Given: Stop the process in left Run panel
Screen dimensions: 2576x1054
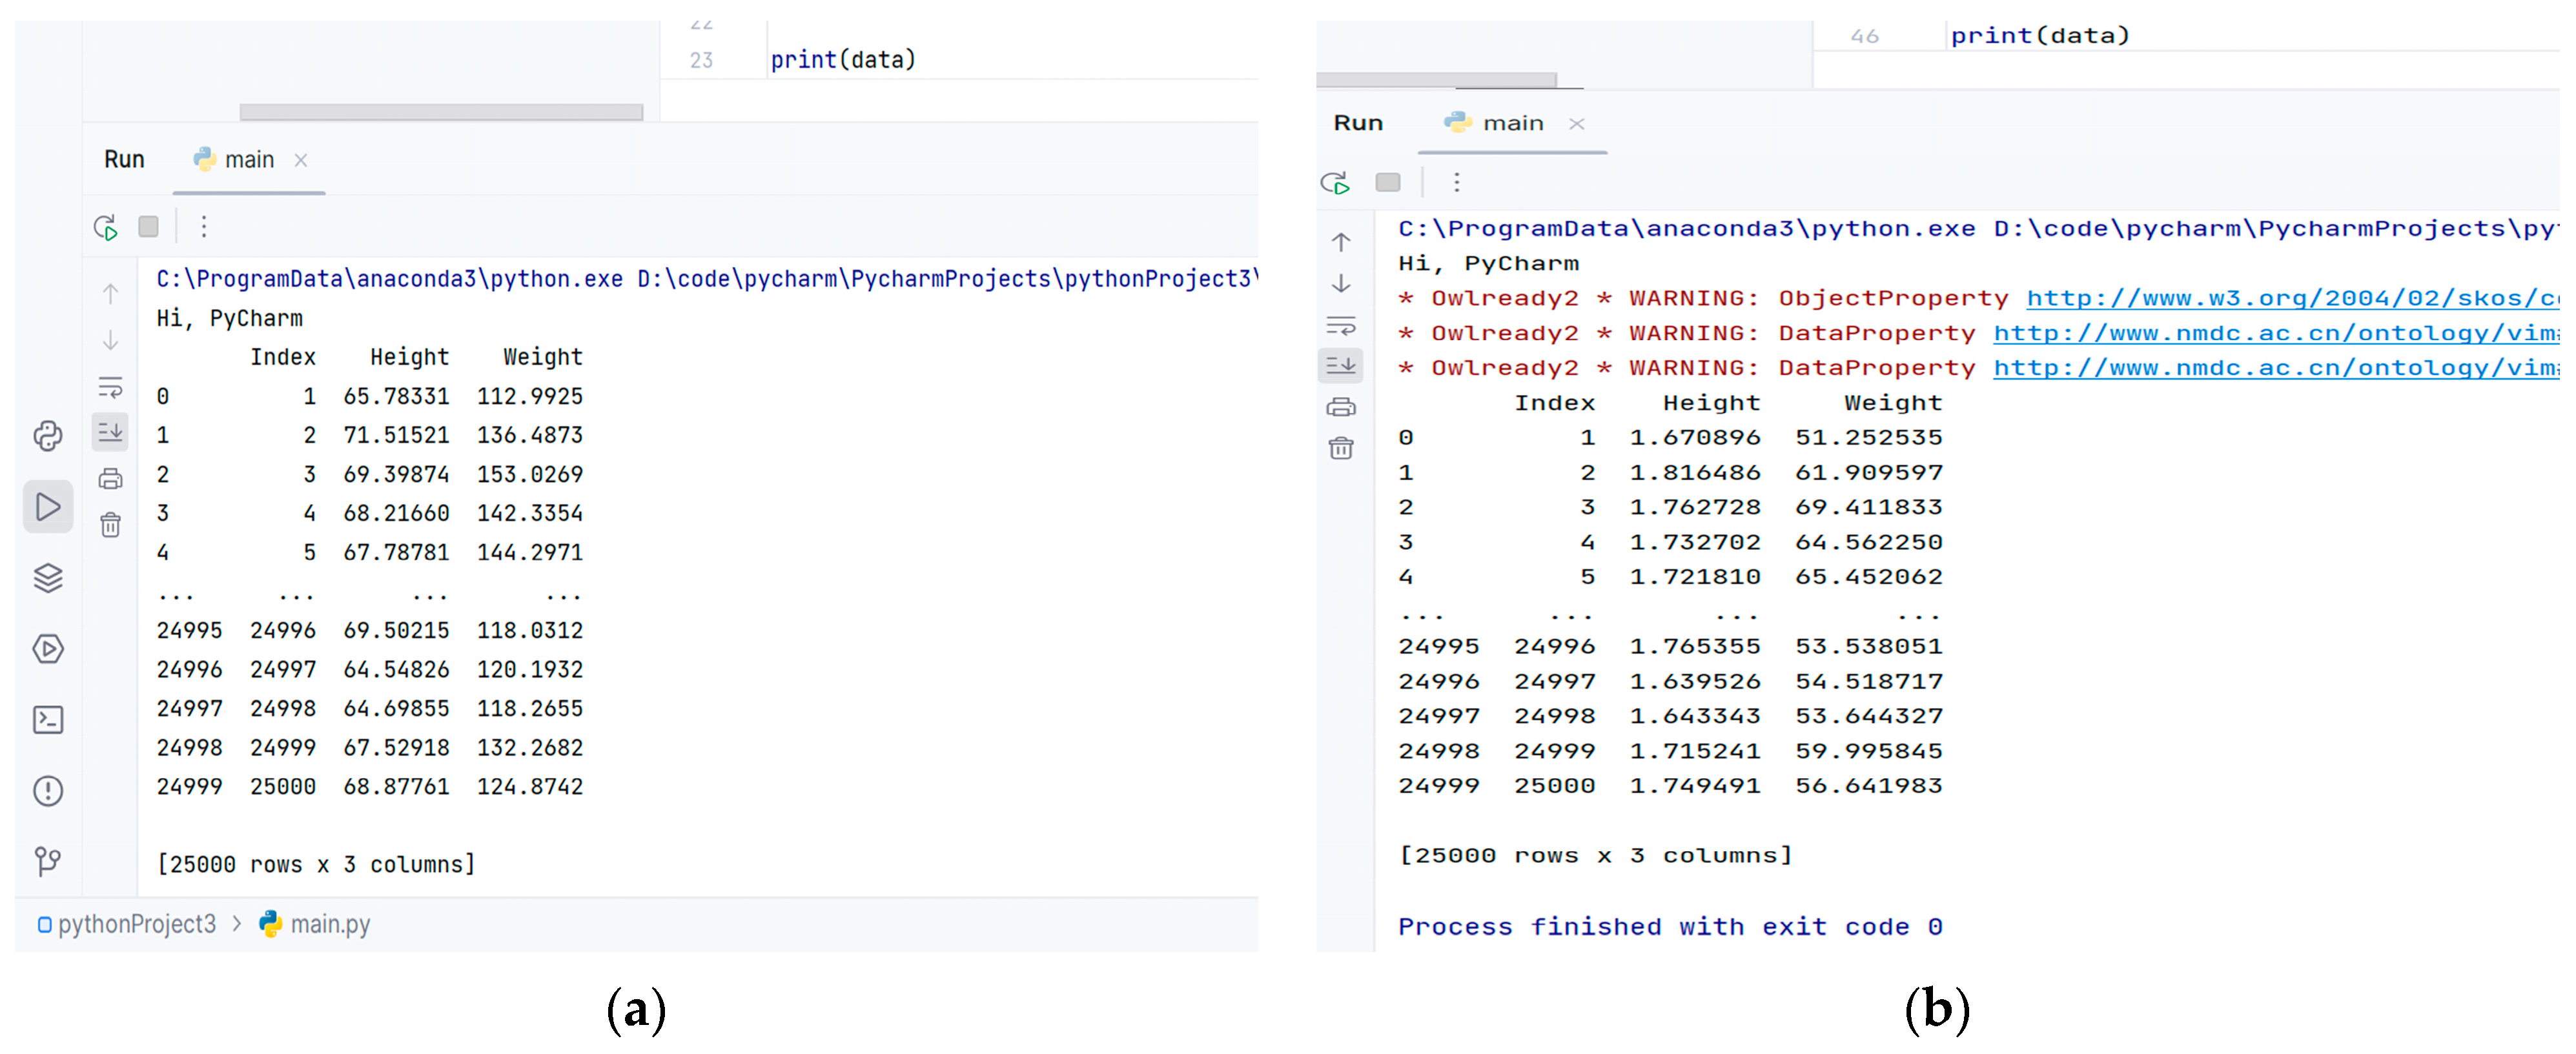Looking at the screenshot, I should pos(149,227).
